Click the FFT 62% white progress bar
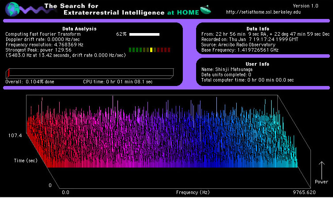The width and height of the screenshot is (333, 198). pyautogui.click(x=144, y=34)
